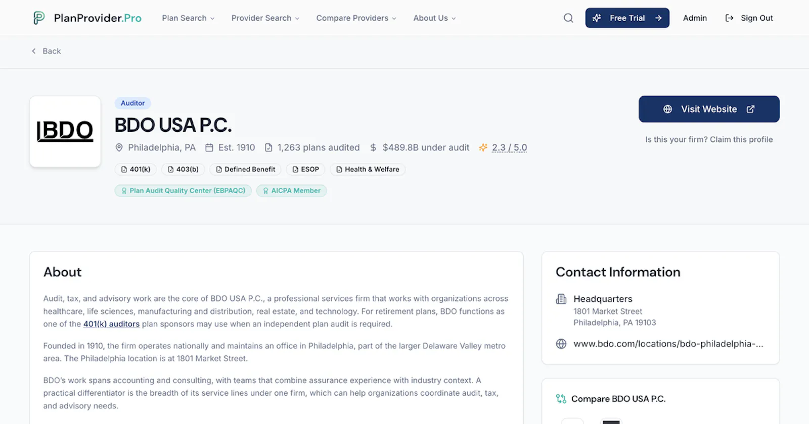The height and width of the screenshot is (424, 809).
Task: Click 'Philadelphia, PA 19103' text
Action: 615,323
